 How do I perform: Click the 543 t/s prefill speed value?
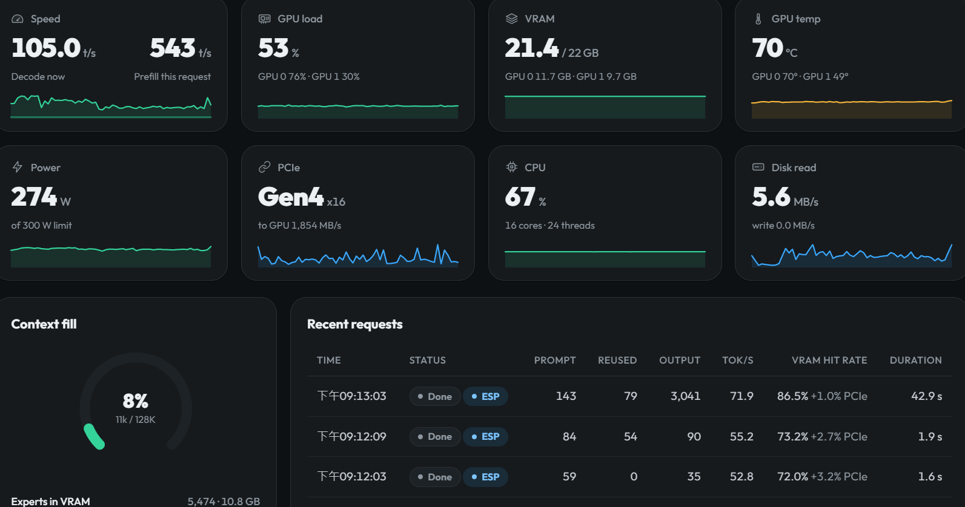(x=181, y=48)
